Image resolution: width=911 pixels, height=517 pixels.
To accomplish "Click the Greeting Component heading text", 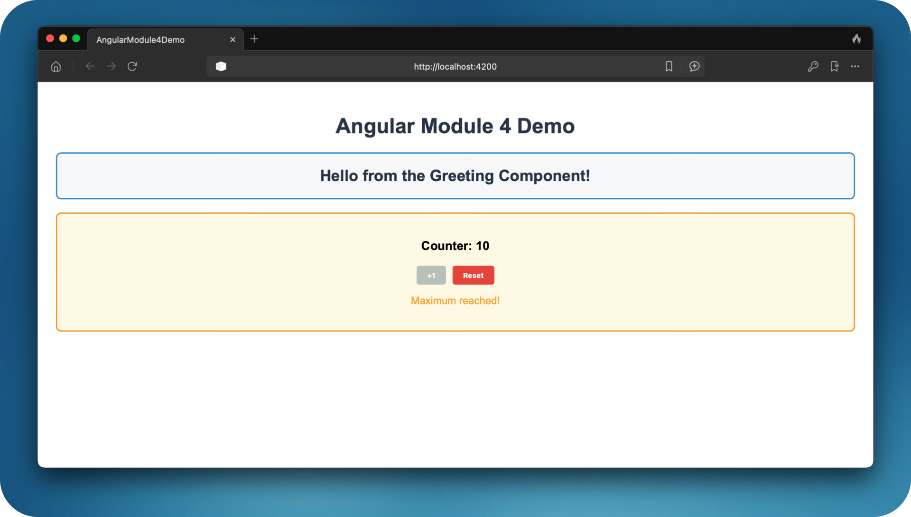I will click(x=455, y=176).
